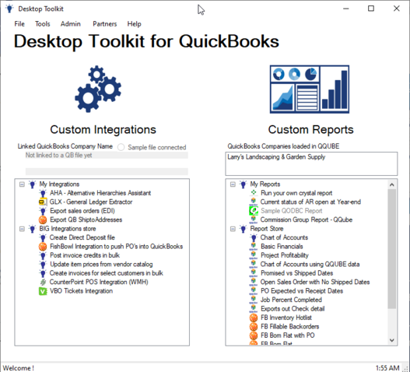
Task: Click the reports list scrollbar thumb
Action: coord(391,248)
